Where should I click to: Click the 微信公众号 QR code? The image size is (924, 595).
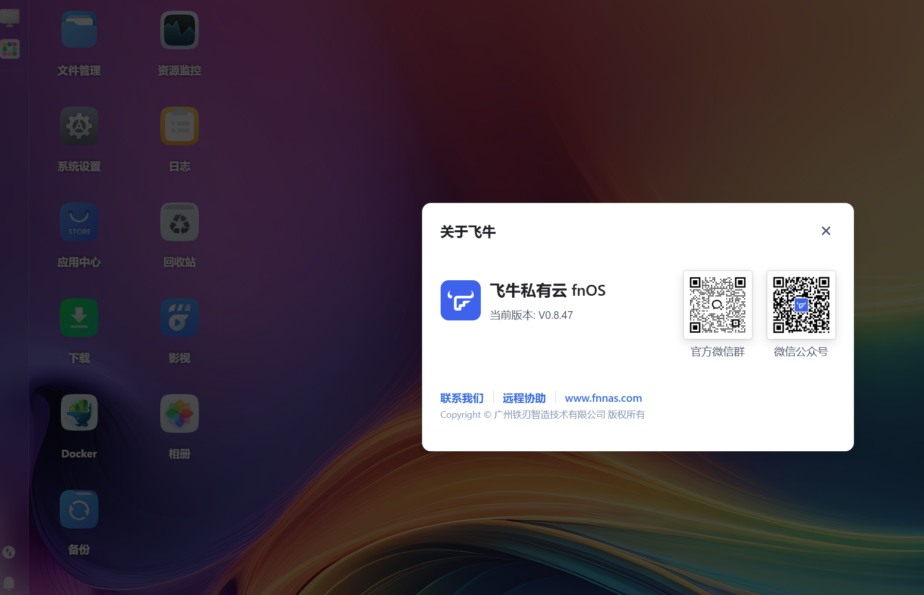tap(801, 305)
